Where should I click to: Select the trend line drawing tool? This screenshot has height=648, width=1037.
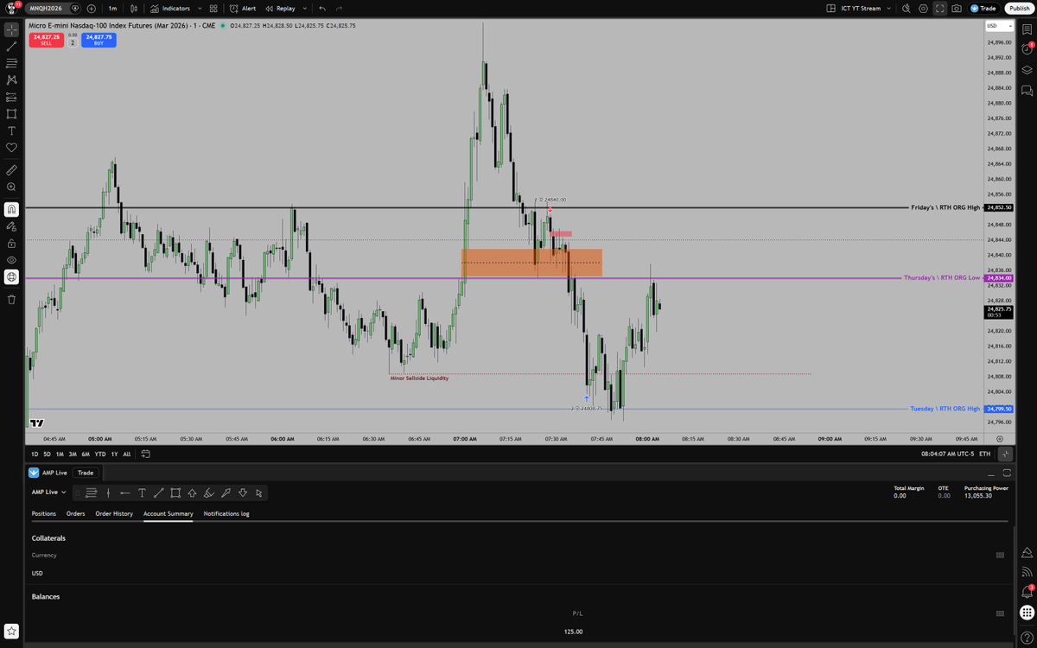11,47
